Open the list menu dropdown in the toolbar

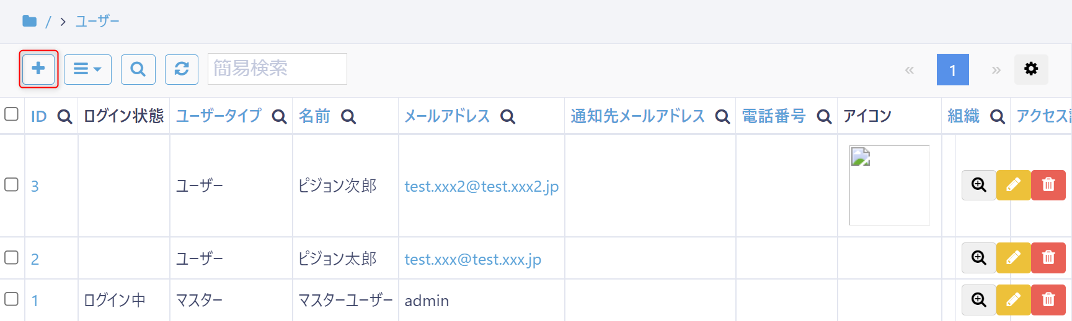(87, 69)
